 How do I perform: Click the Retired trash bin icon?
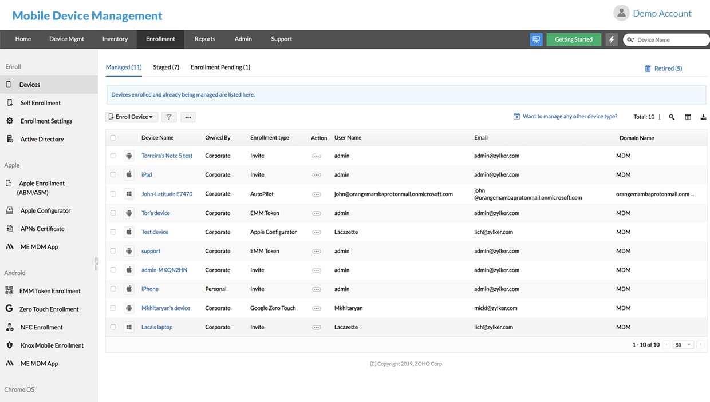648,68
